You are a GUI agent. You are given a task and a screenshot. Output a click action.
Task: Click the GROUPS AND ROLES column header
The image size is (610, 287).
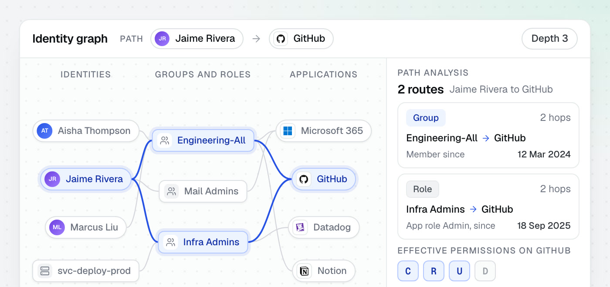203,74
